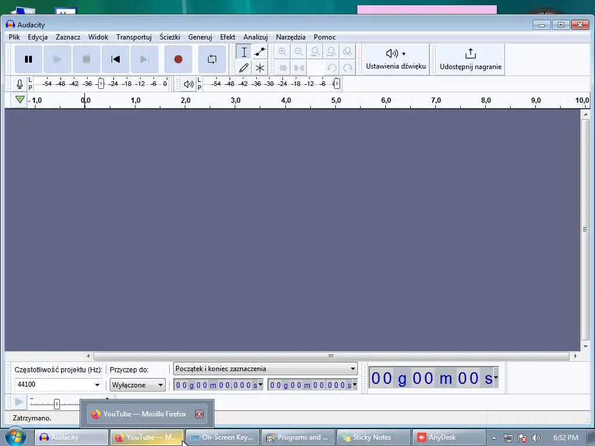Click the Play button in transport toolbar
Image resolution: width=595 pixels, height=446 pixels.
click(x=58, y=59)
